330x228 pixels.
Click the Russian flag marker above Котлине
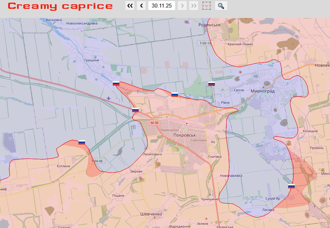(82, 142)
